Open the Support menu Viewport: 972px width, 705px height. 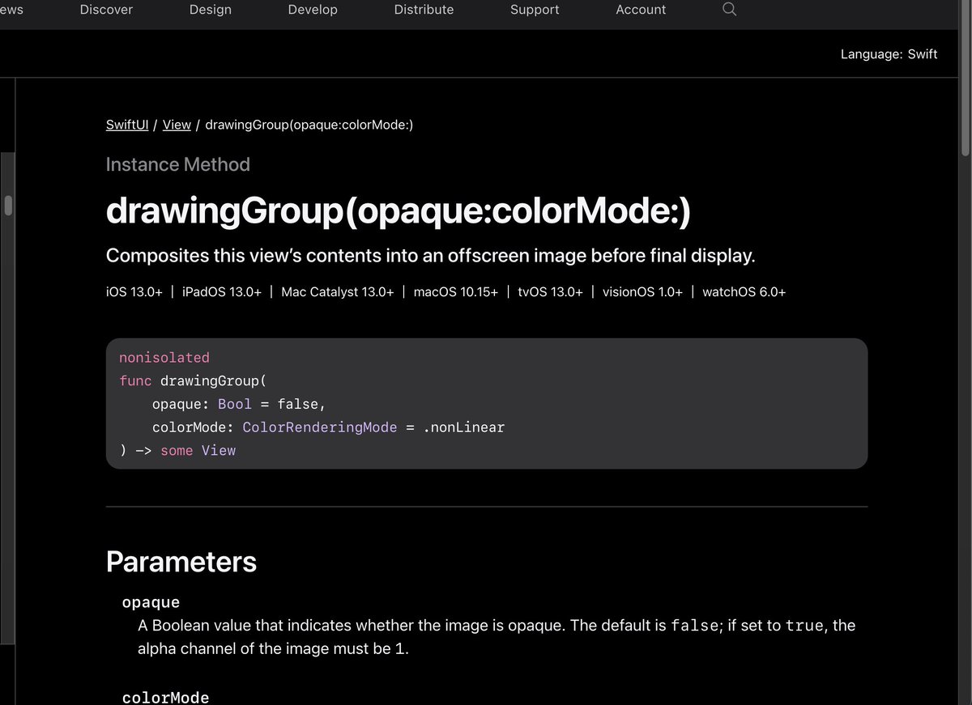coord(535,10)
